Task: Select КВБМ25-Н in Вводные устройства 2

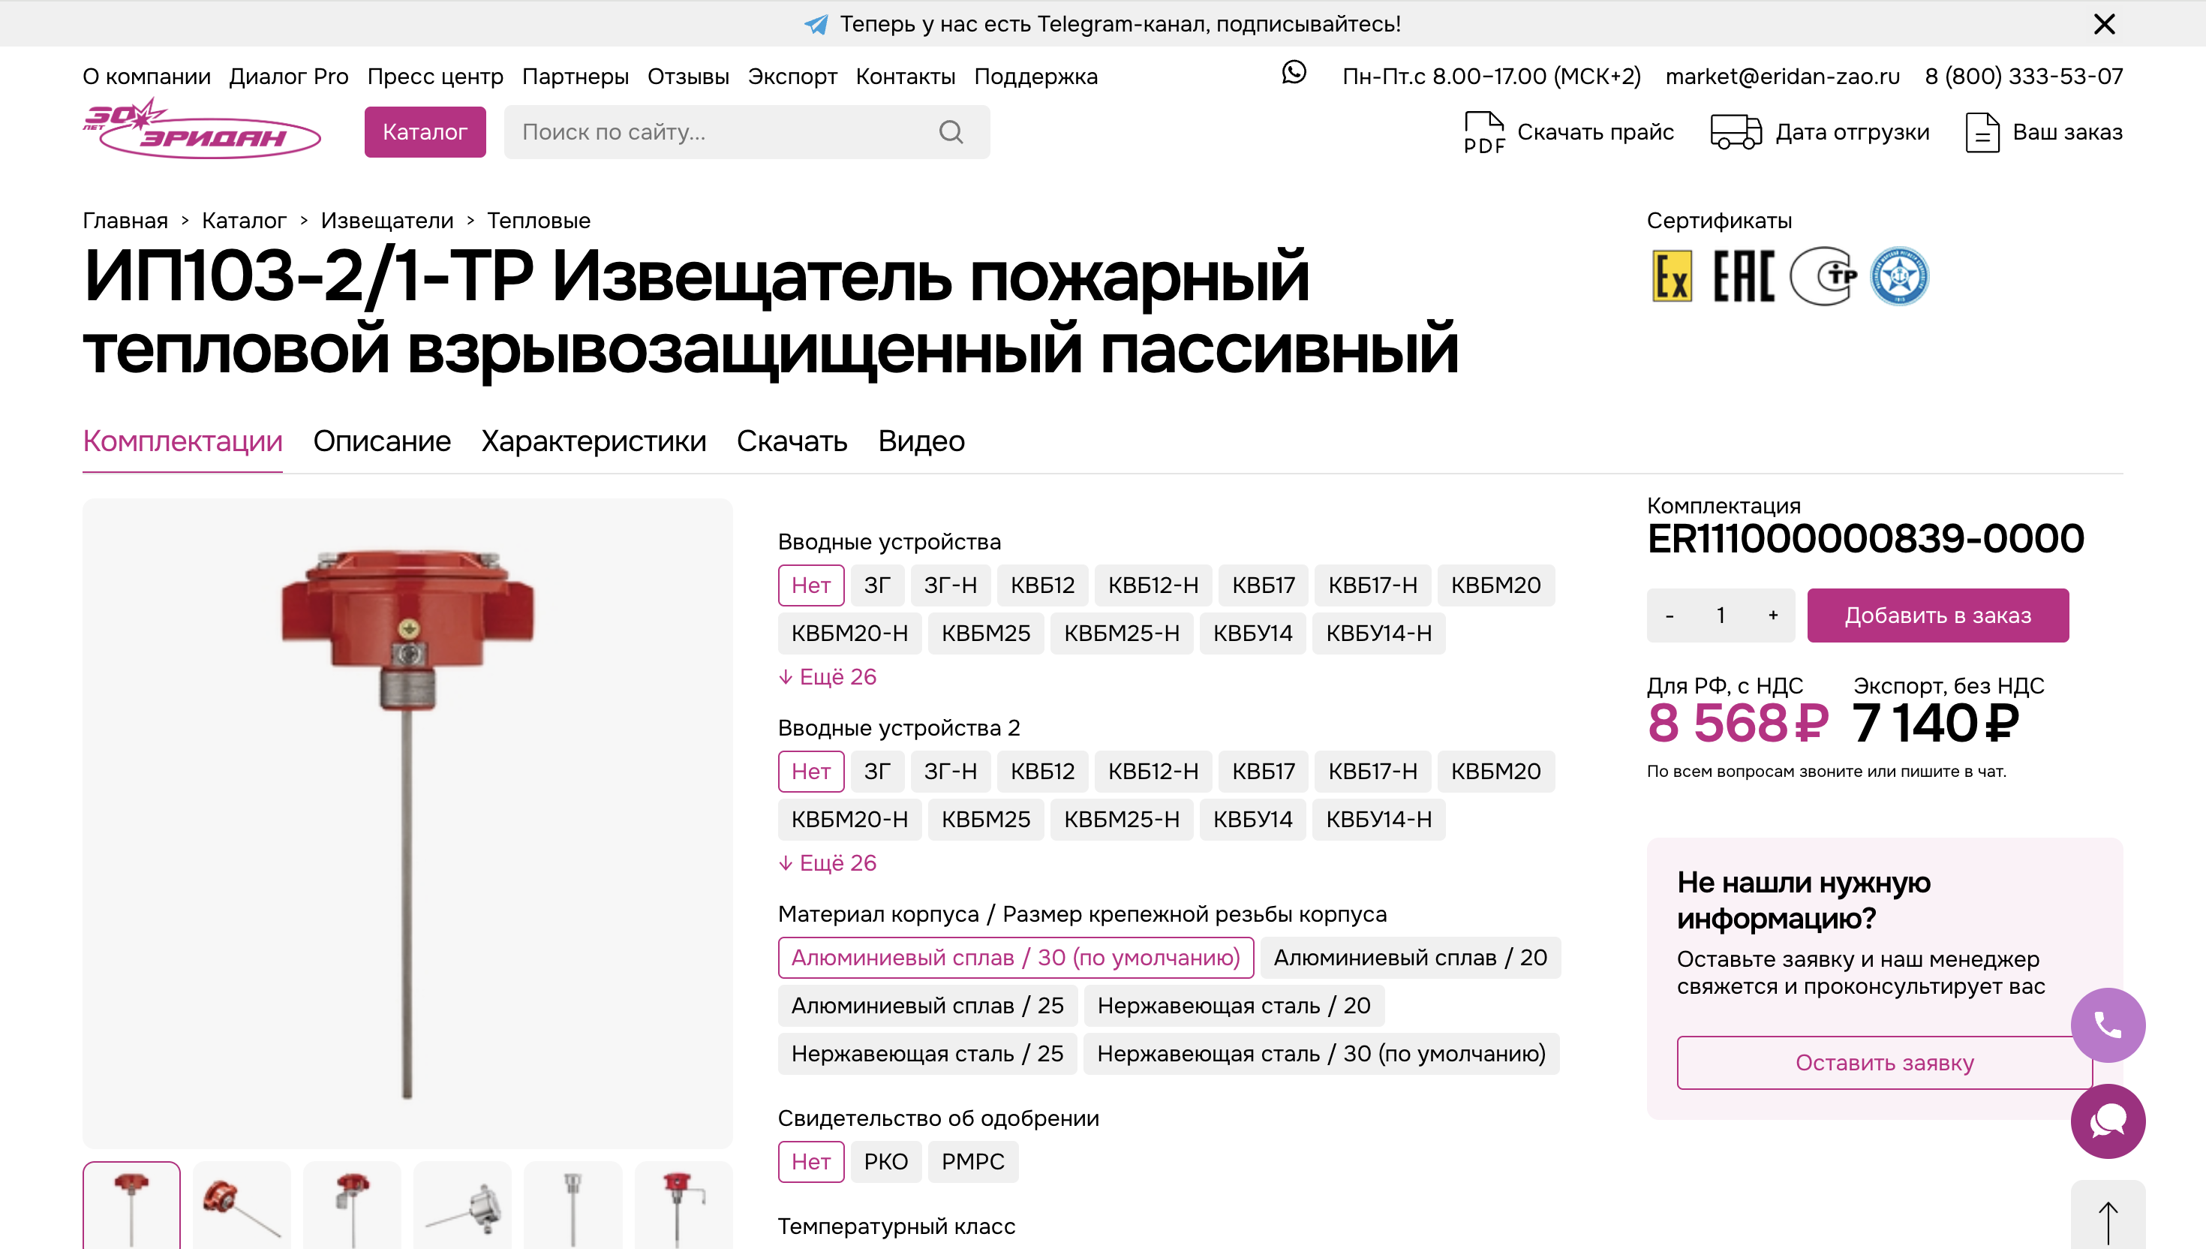Action: (1122, 819)
